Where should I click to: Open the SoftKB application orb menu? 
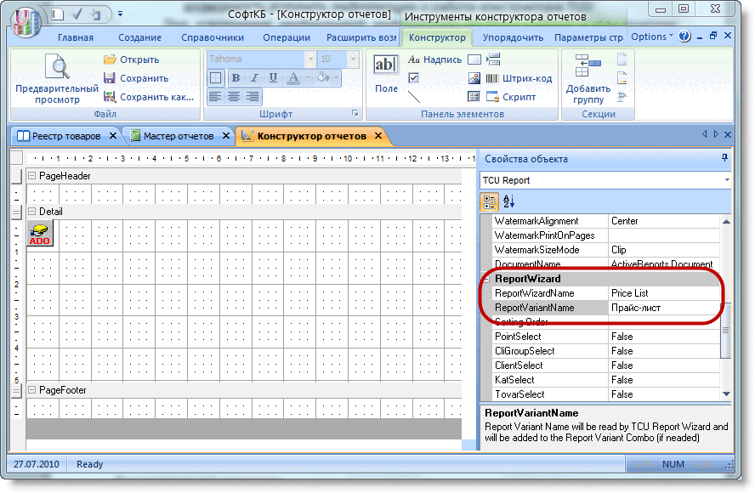pyautogui.click(x=26, y=20)
